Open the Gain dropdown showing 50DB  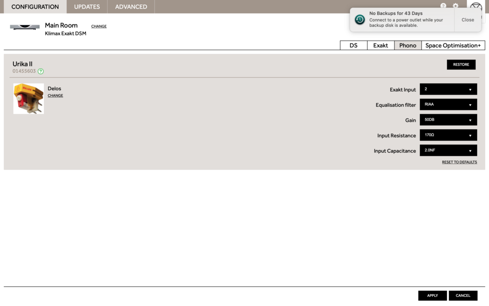(x=448, y=120)
